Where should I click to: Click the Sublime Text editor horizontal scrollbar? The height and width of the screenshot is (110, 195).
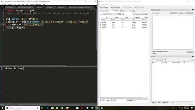(34, 65)
